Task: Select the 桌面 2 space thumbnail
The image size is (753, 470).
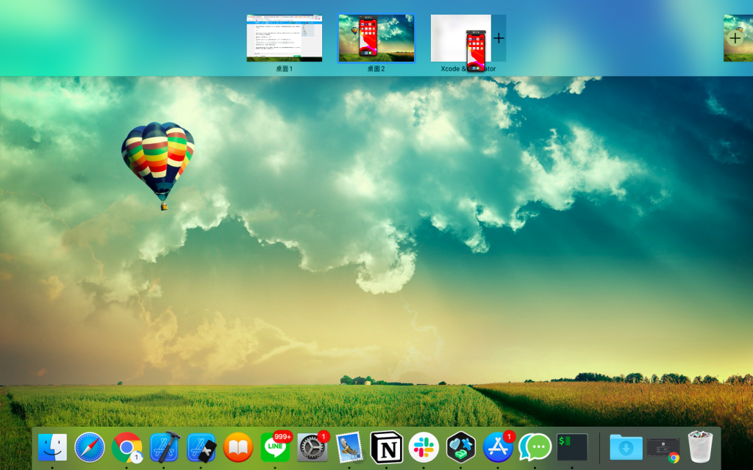Action: point(376,38)
